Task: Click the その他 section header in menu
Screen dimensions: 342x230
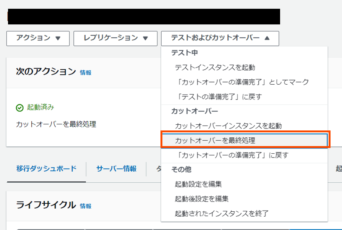Action: click(181, 169)
